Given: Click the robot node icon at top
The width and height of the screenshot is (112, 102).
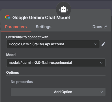Looking at the screenshot, I should (x=63, y=10).
